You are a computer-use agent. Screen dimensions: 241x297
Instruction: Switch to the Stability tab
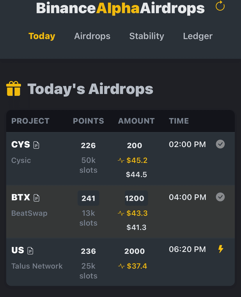pyautogui.click(x=147, y=36)
